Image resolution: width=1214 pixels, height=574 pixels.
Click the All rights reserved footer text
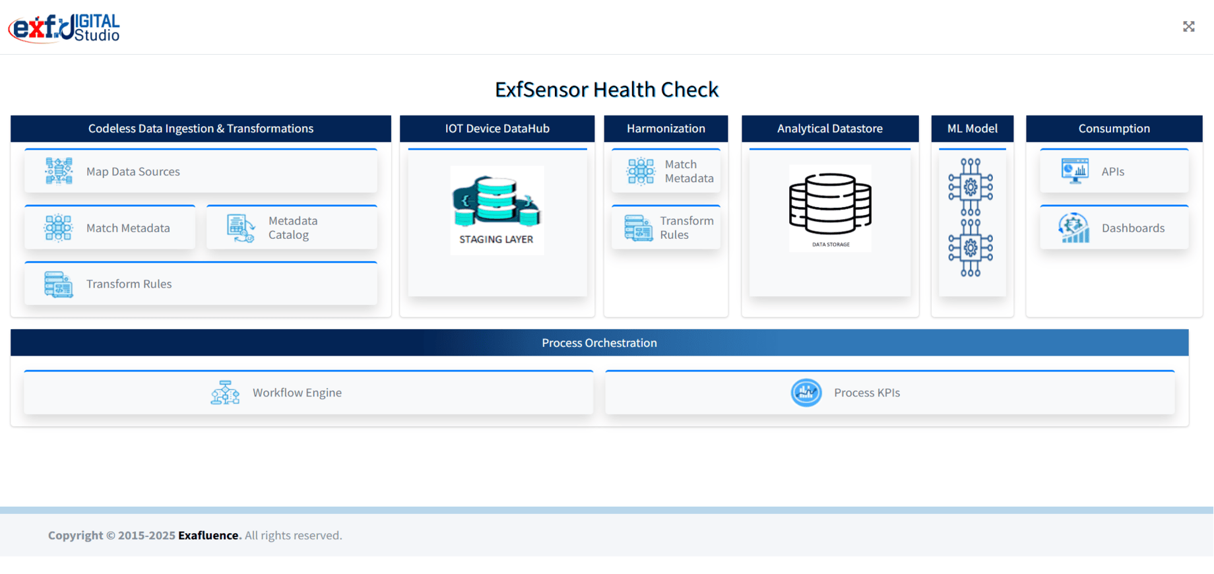point(293,536)
